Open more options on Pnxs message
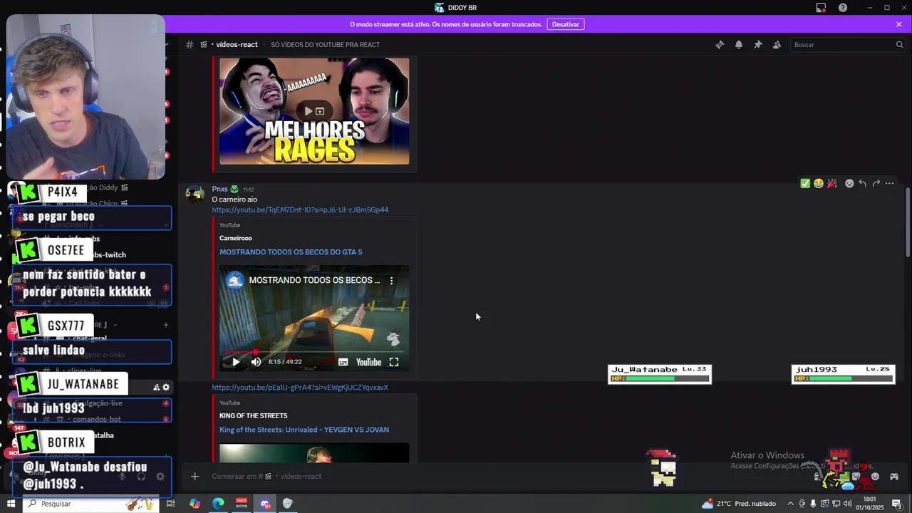The height and width of the screenshot is (513, 912). coord(889,183)
